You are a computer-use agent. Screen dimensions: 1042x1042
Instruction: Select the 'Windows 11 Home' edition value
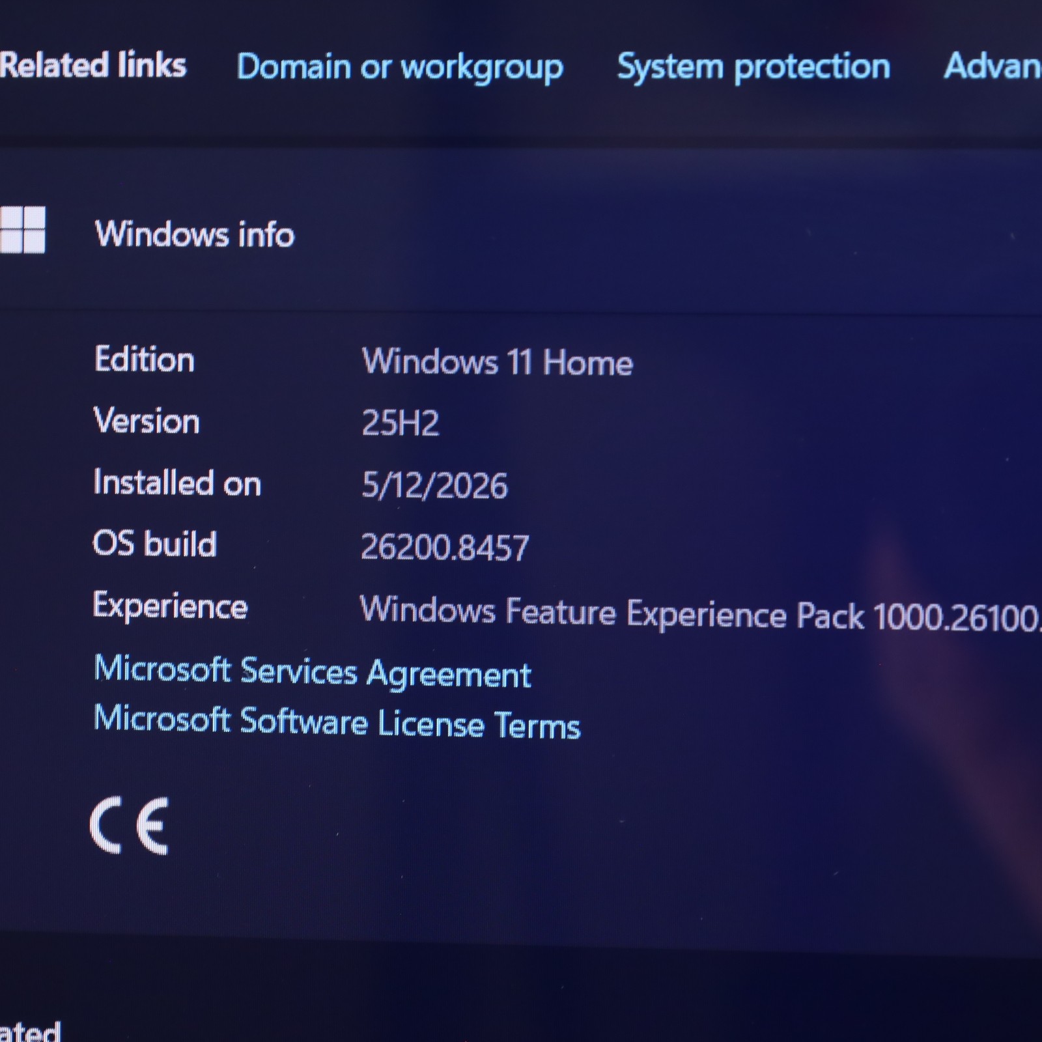(498, 361)
